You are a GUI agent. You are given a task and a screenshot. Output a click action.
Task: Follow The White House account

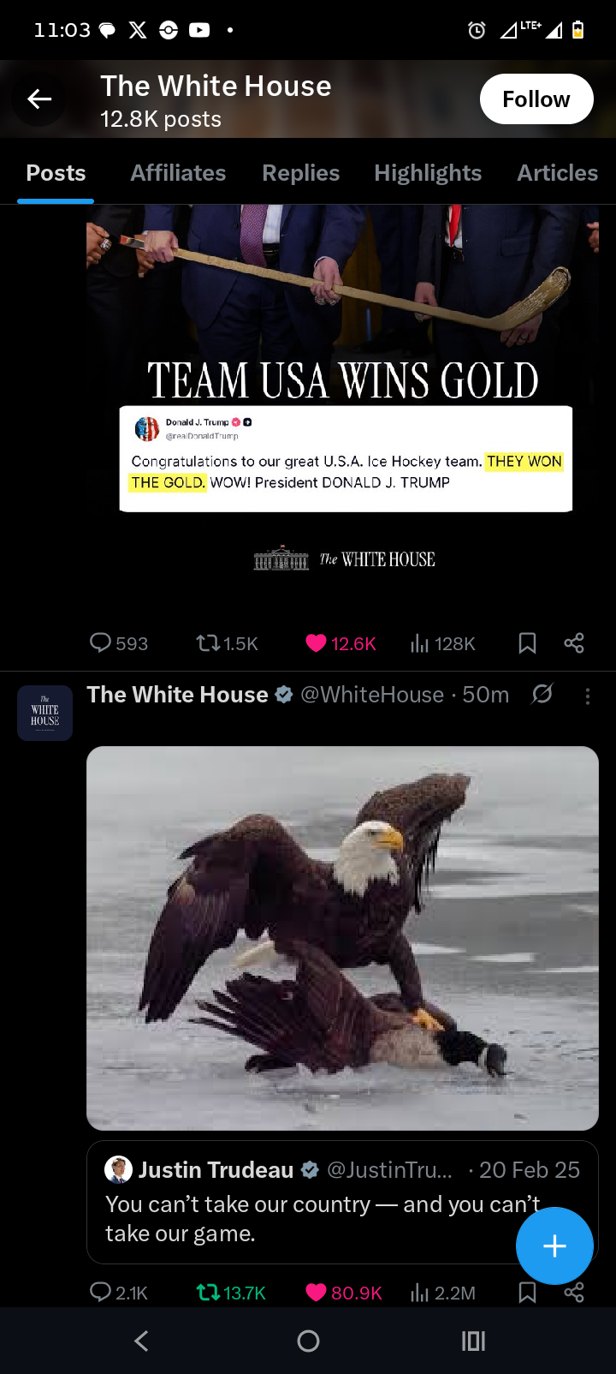536,99
